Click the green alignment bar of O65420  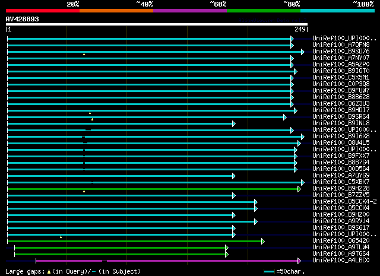coord(135,242)
